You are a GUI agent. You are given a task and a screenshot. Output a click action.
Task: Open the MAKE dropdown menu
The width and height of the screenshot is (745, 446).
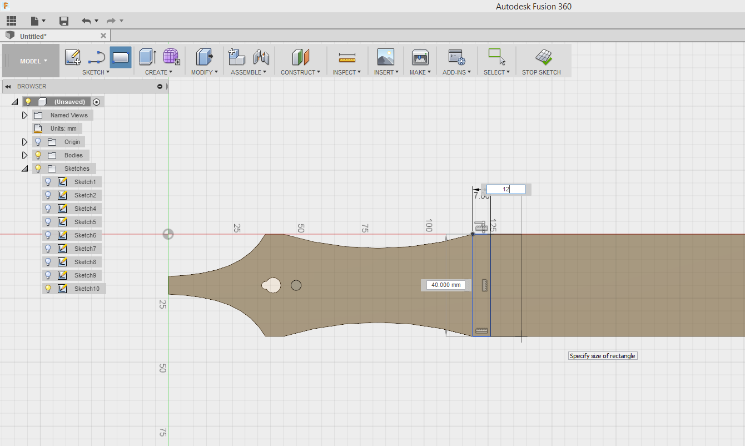point(420,72)
